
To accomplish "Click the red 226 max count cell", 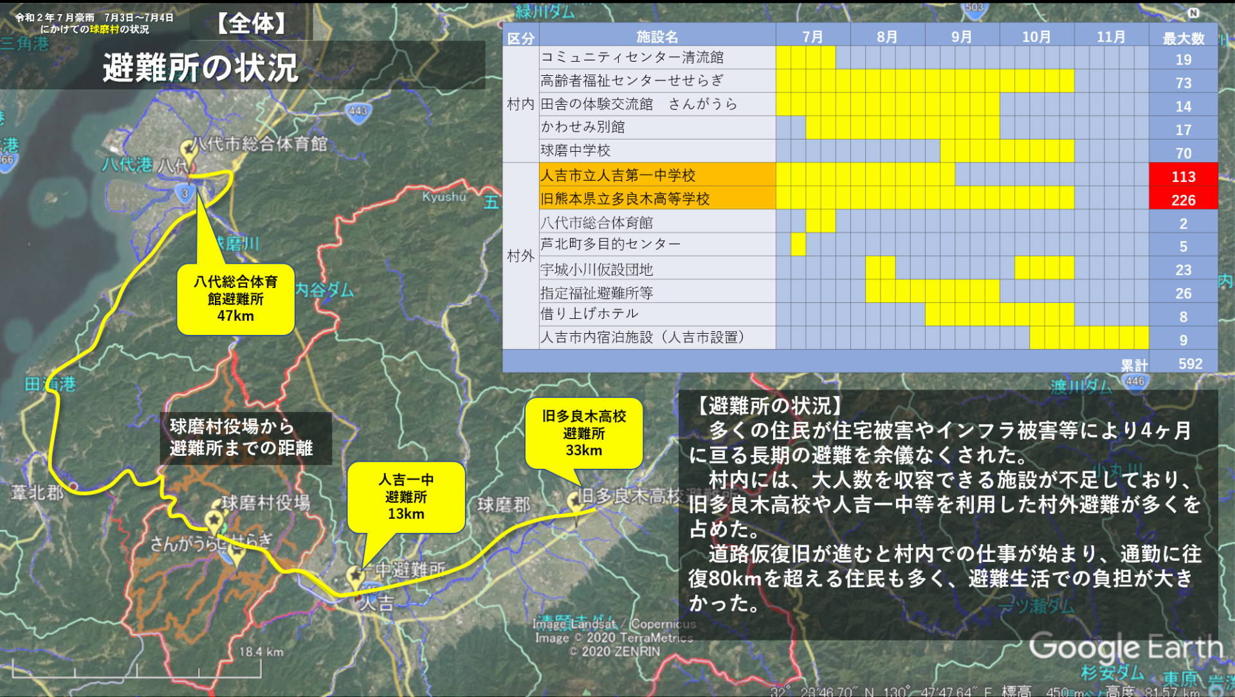I will click(1184, 199).
